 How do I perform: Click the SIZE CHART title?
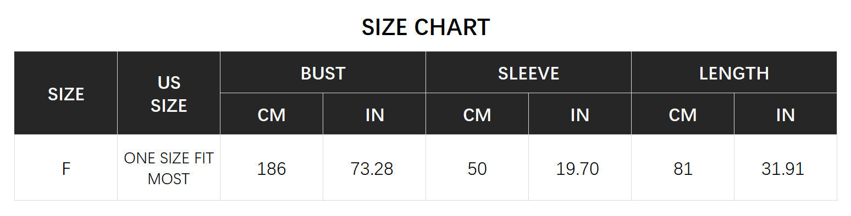pyautogui.click(x=425, y=27)
